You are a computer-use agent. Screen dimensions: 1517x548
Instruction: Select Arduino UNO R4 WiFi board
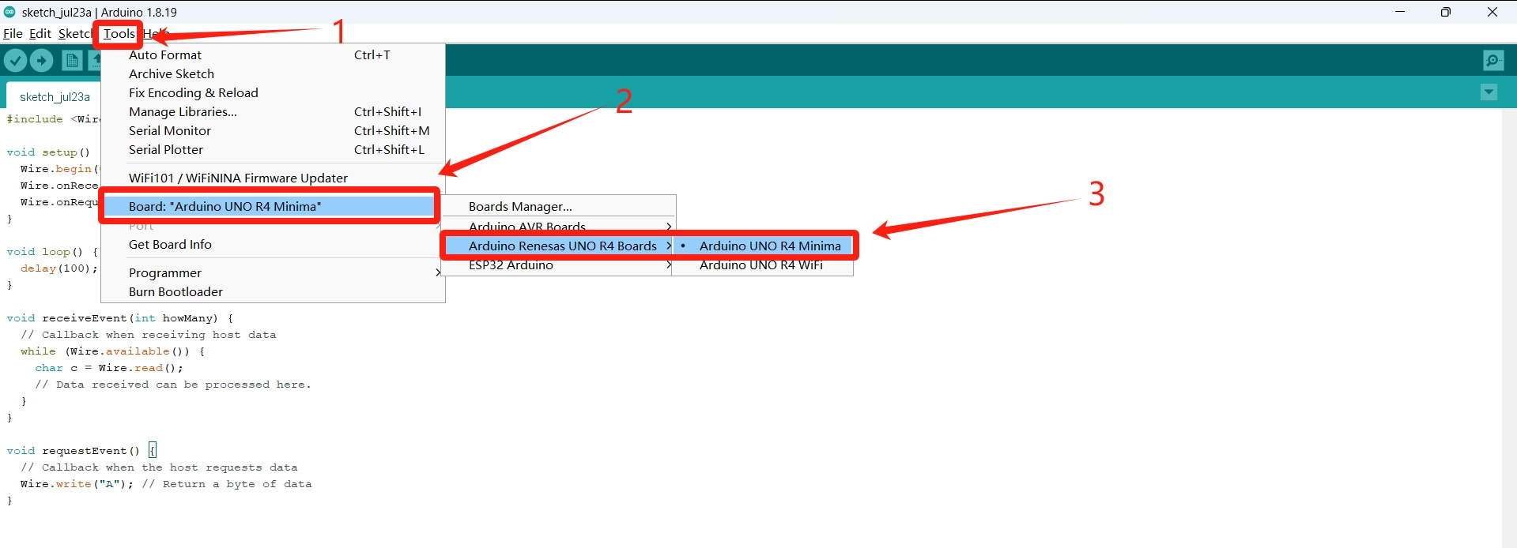tap(763, 265)
